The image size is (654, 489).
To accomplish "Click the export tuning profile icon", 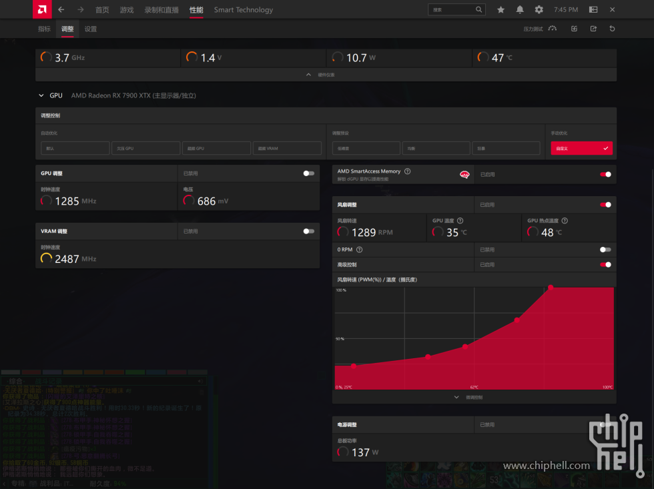I will coord(593,29).
